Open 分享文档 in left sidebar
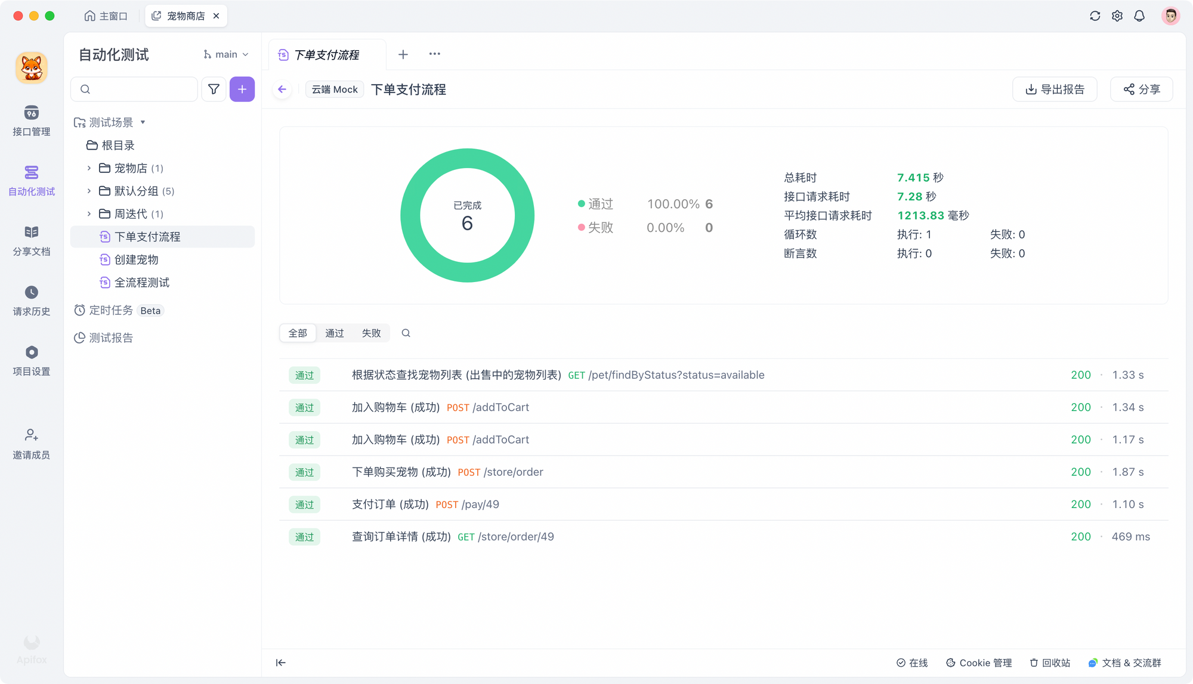This screenshot has height=684, width=1193. click(31, 232)
